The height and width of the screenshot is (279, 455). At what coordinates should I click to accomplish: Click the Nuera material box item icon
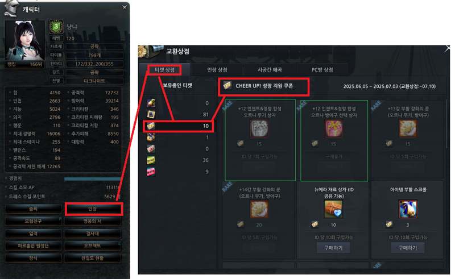[x=333, y=209]
